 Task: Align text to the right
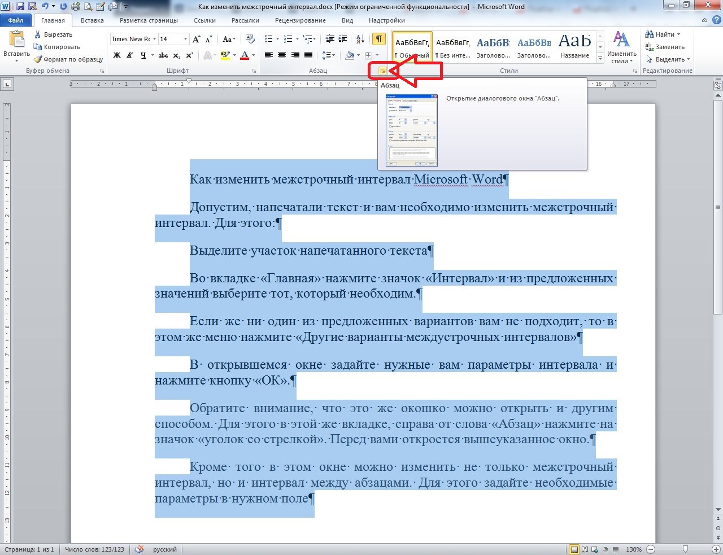[295, 55]
